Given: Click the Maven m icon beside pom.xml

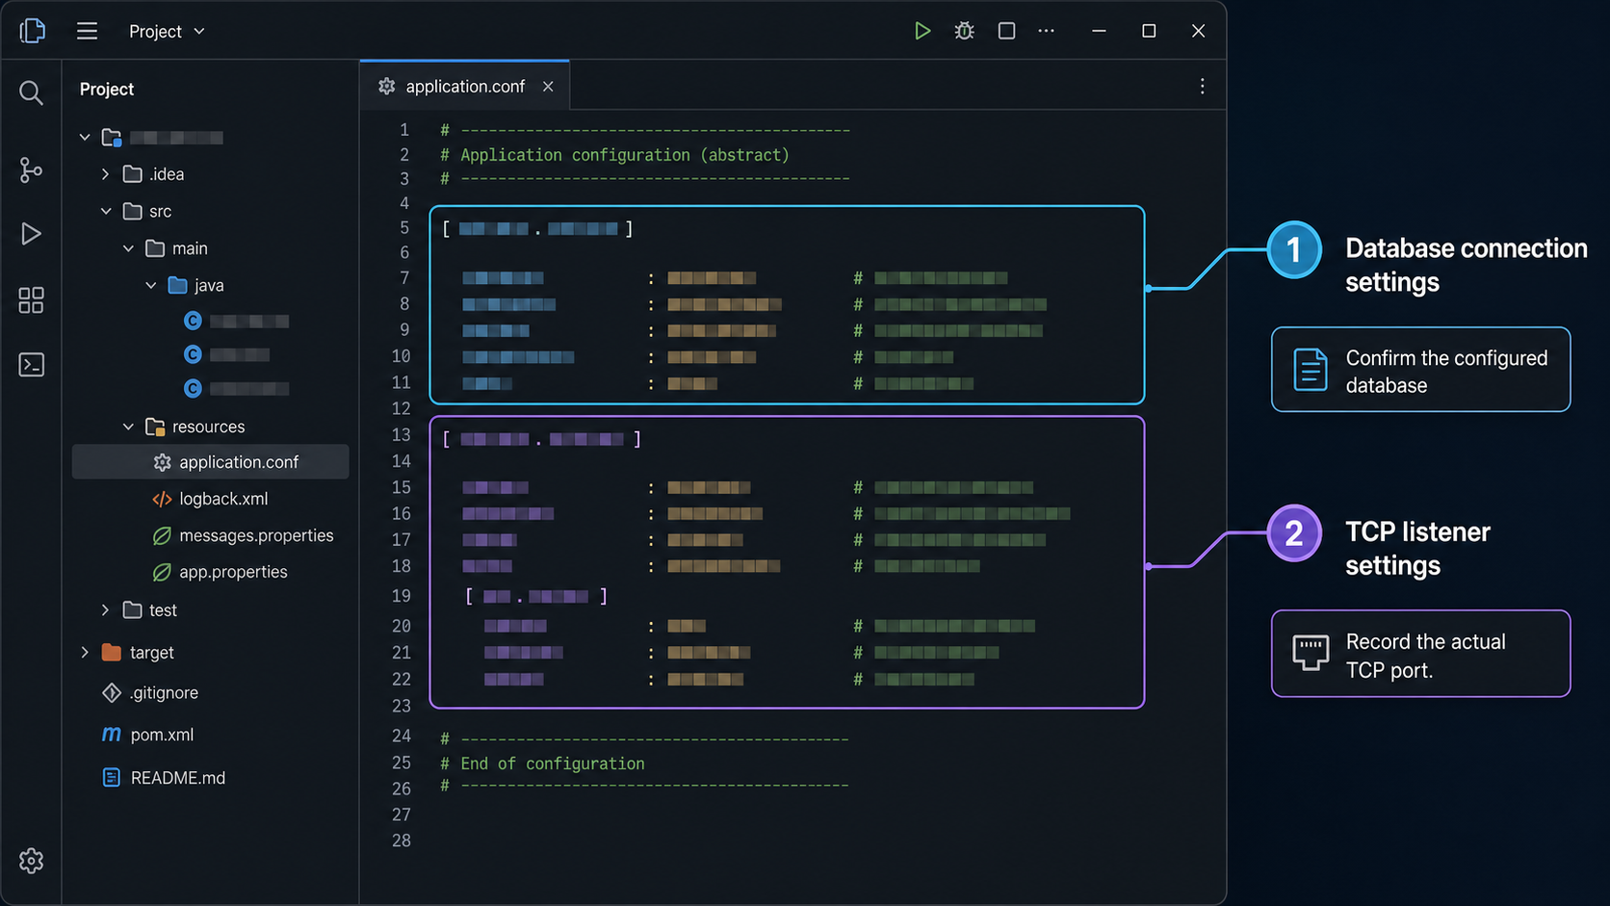Looking at the screenshot, I should click(x=112, y=735).
